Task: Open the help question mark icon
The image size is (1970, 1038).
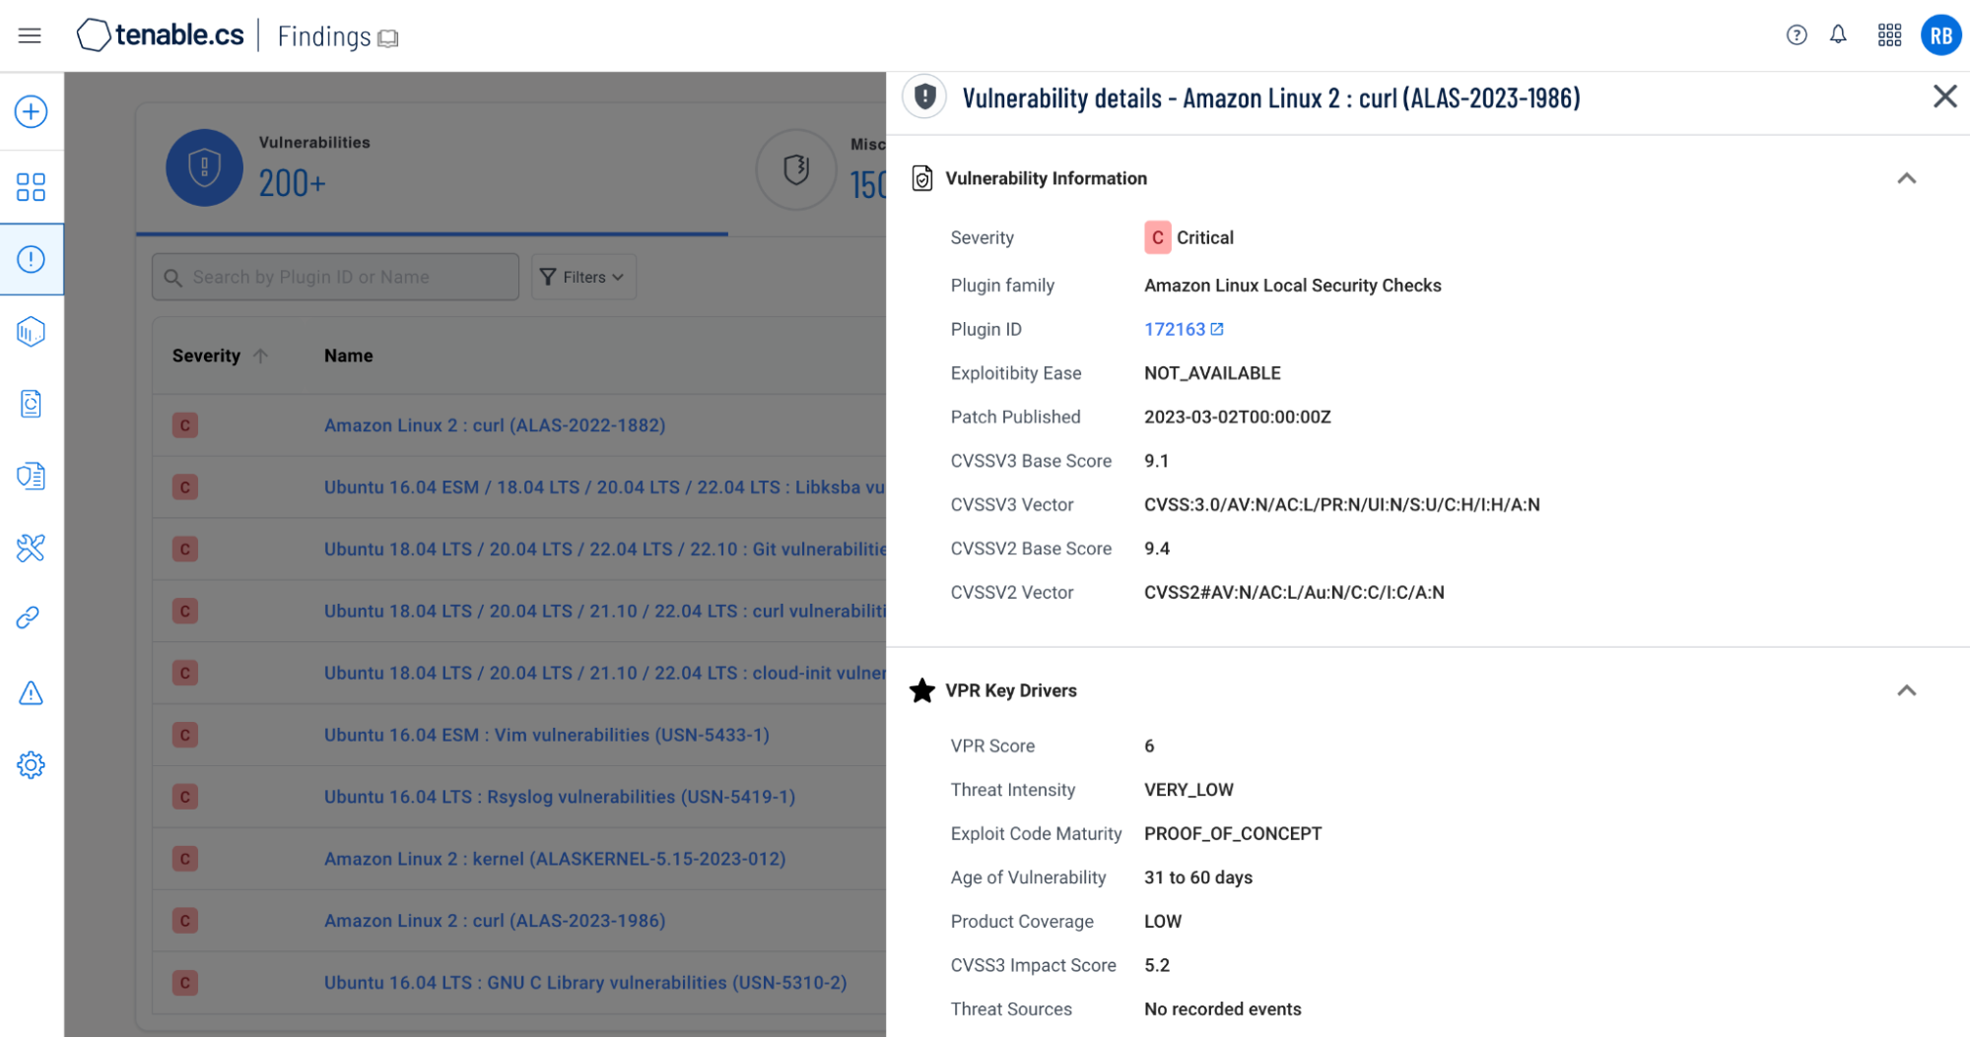Action: (1797, 34)
